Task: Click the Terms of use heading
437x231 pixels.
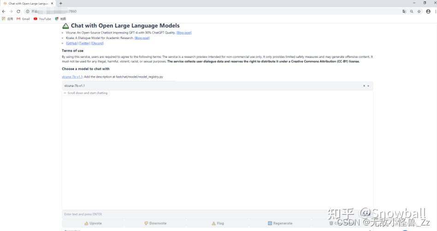Action: tap(72, 51)
